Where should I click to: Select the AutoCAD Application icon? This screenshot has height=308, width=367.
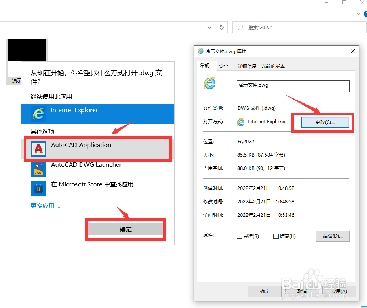point(39,149)
